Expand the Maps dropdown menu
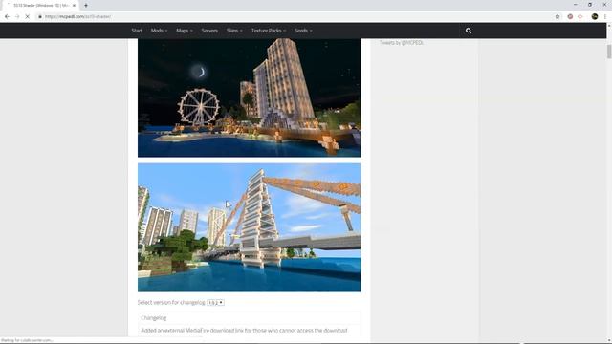The height and width of the screenshot is (344, 612). (185, 31)
